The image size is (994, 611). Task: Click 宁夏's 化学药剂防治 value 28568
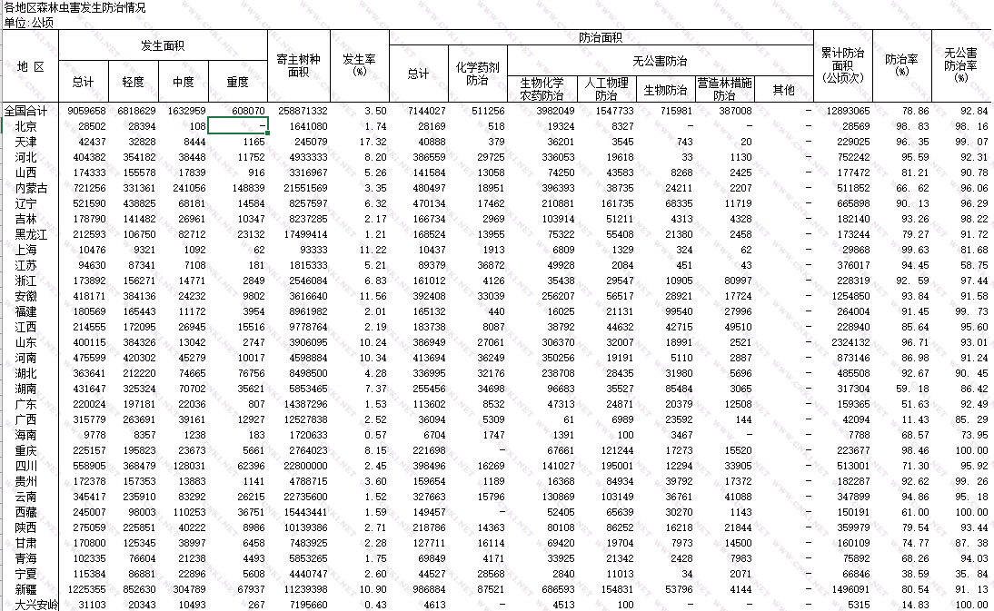coord(492,575)
